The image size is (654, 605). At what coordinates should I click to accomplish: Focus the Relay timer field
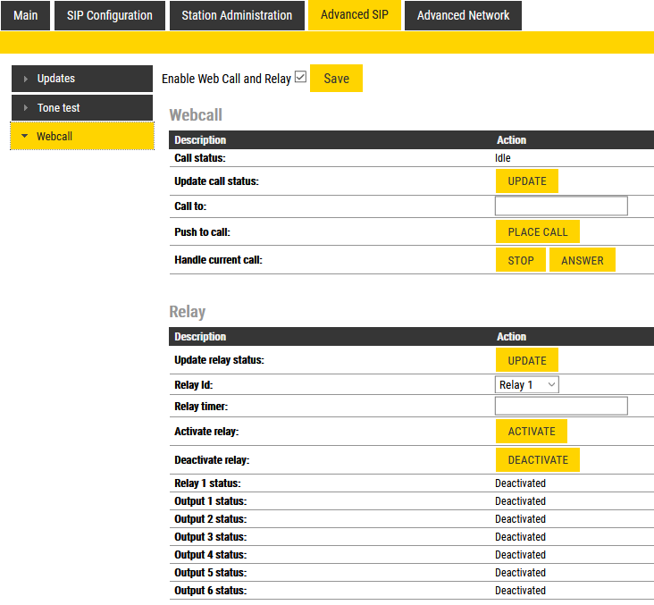click(x=561, y=407)
